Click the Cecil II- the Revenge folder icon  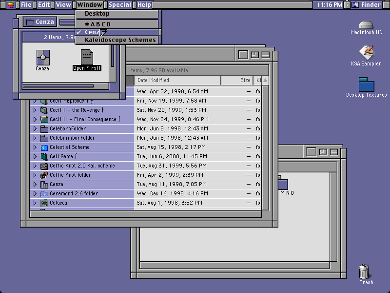44,110
